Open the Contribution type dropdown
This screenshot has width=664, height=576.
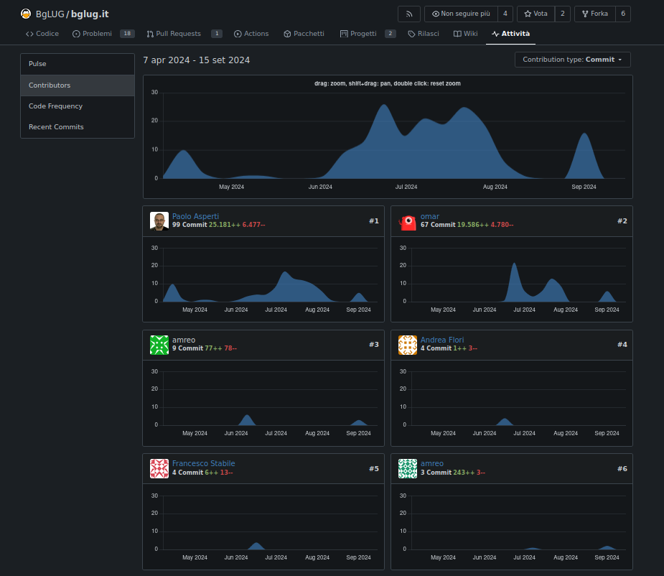(x=573, y=60)
